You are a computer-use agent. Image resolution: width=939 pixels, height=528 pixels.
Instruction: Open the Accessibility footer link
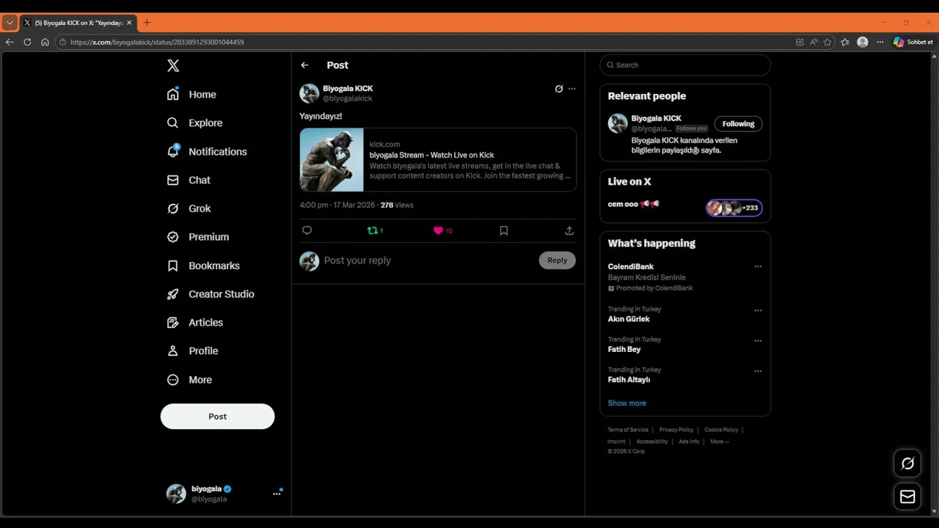[x=652, y=441]
